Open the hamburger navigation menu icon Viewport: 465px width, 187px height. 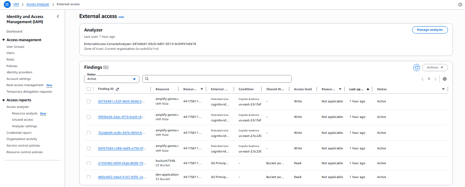pyautogui.click(x=7, y=4)
